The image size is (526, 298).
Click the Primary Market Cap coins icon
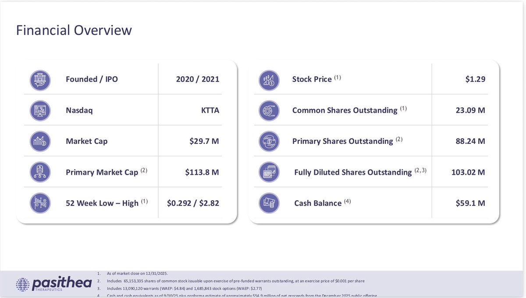click(x=40, y=172)
